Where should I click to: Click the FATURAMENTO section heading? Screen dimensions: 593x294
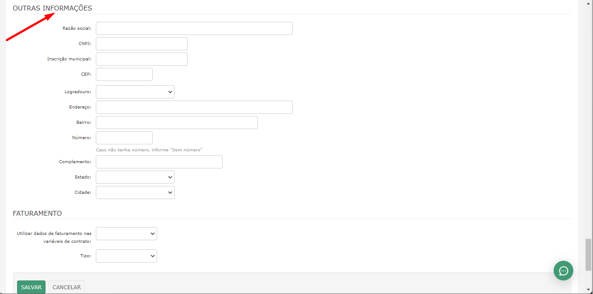pos(37,213)
